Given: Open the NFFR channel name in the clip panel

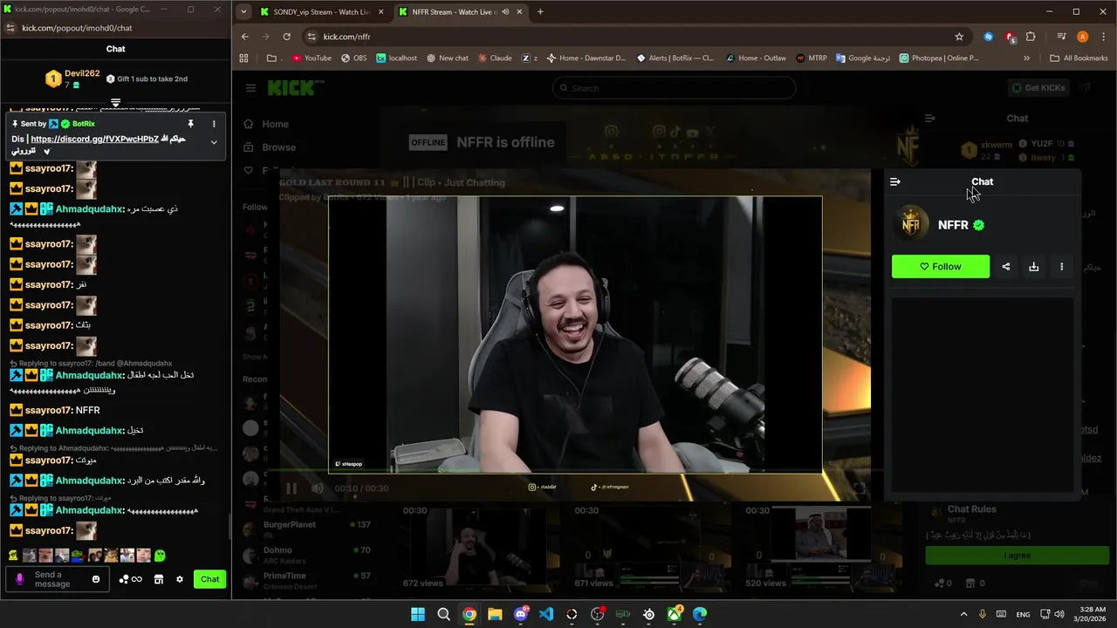Looking at the screenshot, I should pos(953,225).
